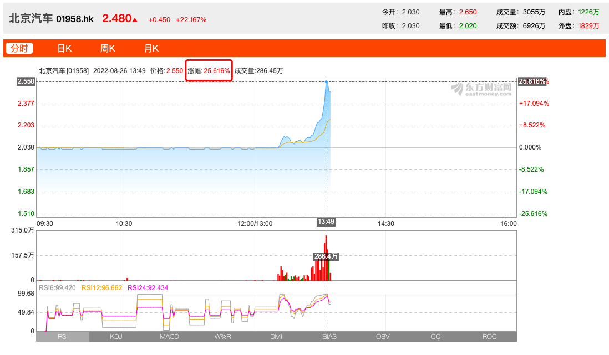Click the 16:00 time axis label
This screenshot has width=609, height=355.
(x=509, y=224)
